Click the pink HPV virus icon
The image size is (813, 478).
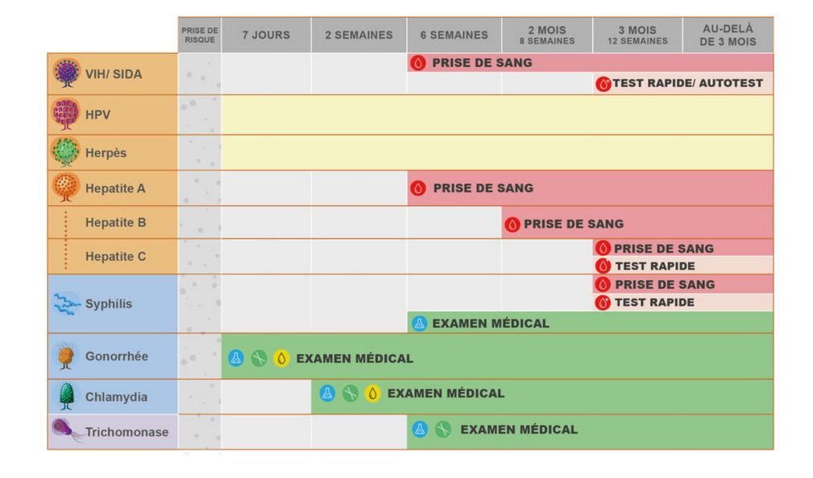coord(66,114)
